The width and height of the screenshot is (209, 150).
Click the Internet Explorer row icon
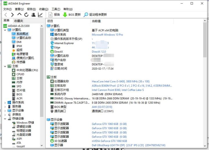(x=52, y=43)
